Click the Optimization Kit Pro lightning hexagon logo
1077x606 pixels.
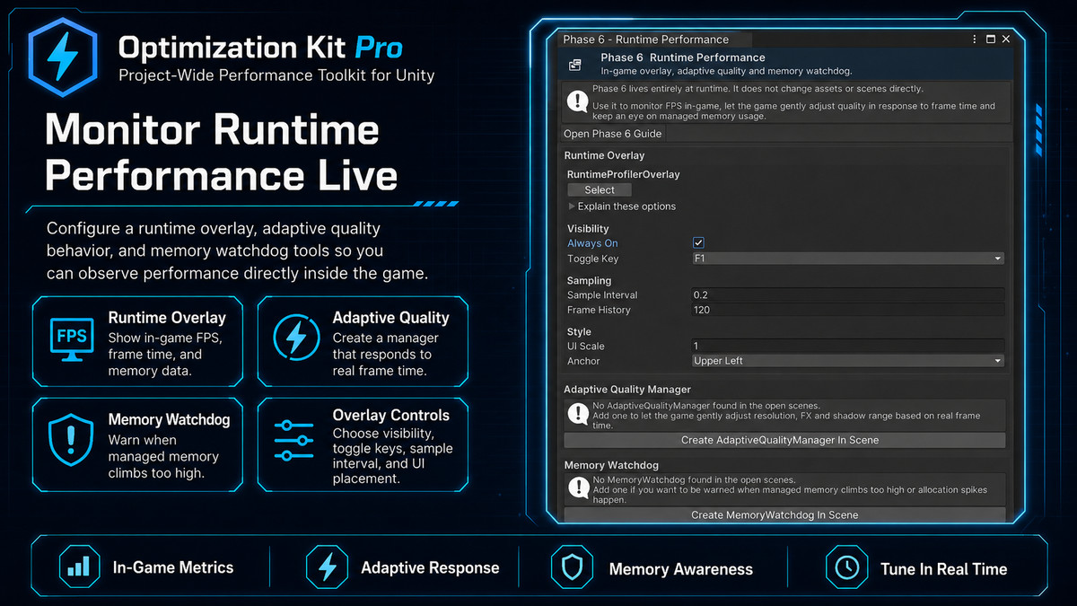point(62,59)
